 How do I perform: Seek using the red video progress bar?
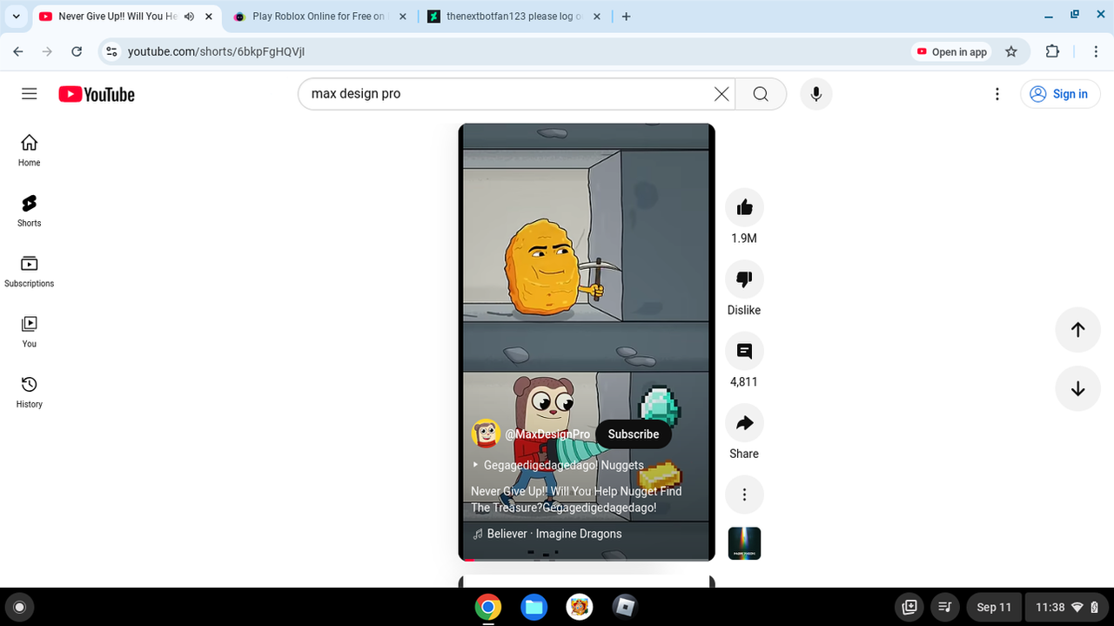pyautogui.click(x=587, y=559)
